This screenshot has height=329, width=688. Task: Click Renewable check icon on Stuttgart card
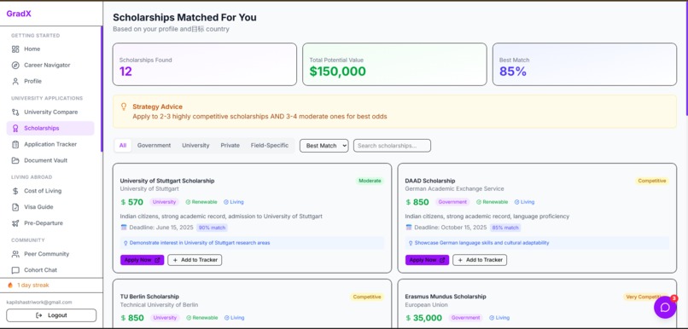188,202
